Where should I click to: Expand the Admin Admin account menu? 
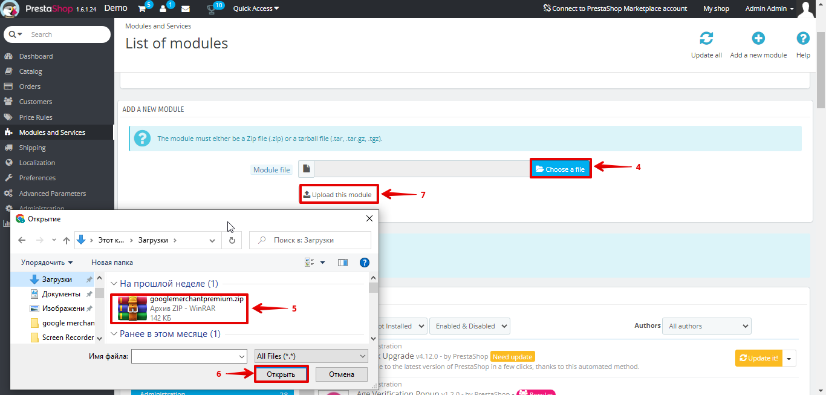click(770, 8)
